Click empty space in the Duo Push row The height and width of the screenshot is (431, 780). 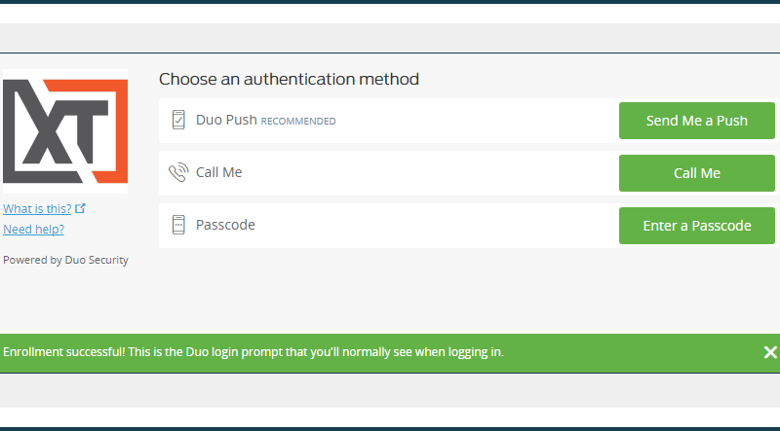coord(468,121)
